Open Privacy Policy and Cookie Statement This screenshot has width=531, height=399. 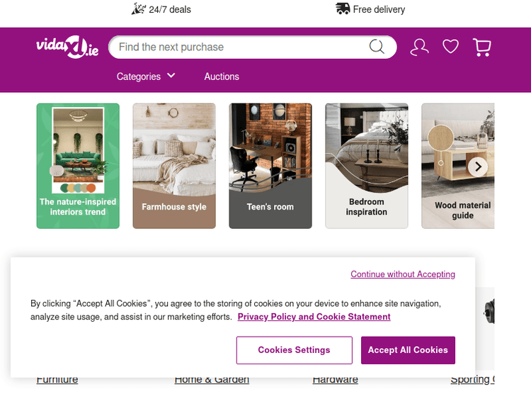coord(314,317)
